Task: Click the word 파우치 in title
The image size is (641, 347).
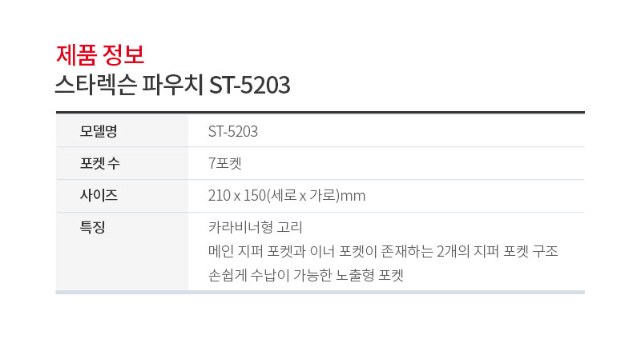Action: click(x=172, y=85)
